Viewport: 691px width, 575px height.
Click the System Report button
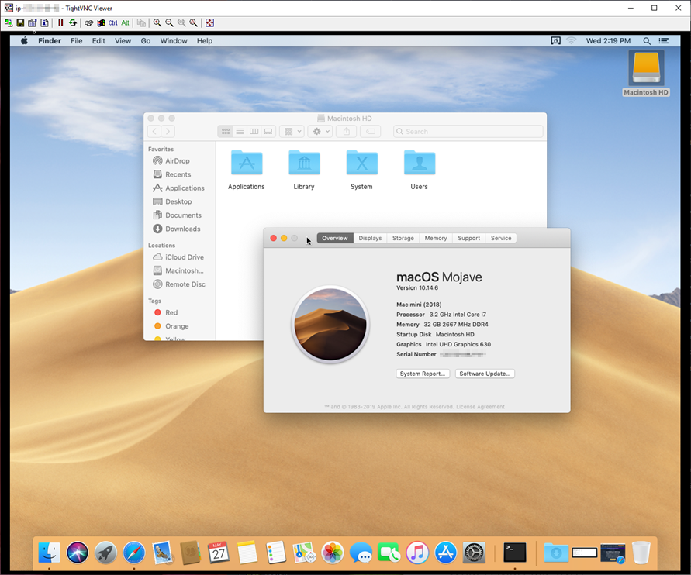click(x=423, y=374)
